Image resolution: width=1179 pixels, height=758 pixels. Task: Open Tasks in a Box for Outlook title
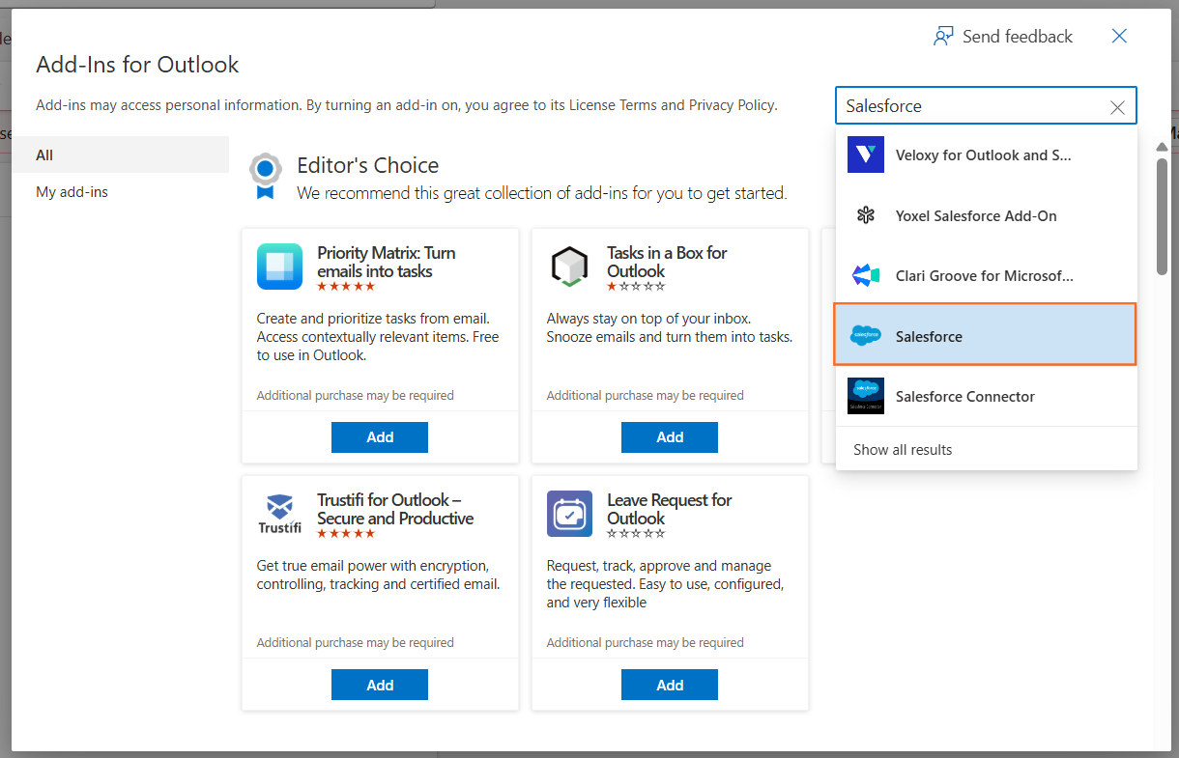tap(667, 262)
